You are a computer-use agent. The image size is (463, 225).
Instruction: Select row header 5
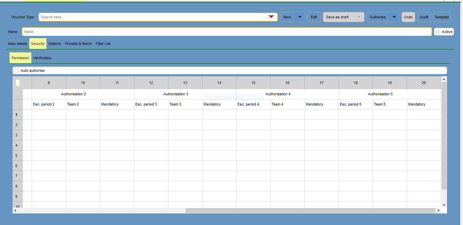tap(18, 156)
